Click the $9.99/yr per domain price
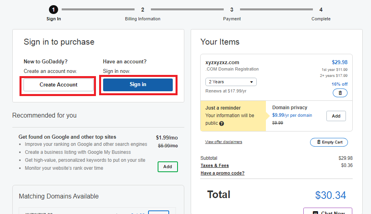The width and height of the screenshot is (371, 214). 292,115
